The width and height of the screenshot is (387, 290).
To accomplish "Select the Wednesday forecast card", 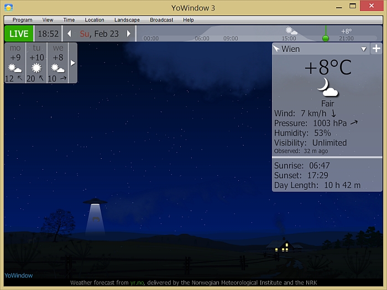I will click(57, 63).
